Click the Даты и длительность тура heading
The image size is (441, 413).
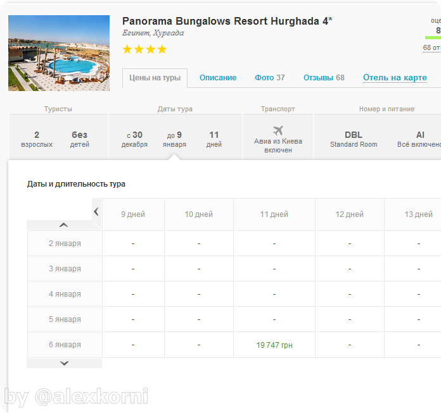pos(76,184)
